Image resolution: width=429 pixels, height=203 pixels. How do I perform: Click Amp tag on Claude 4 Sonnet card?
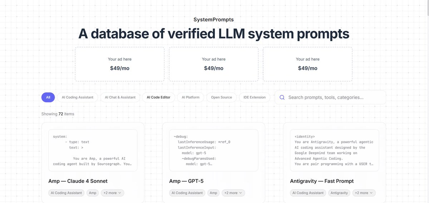coord(93,193)
